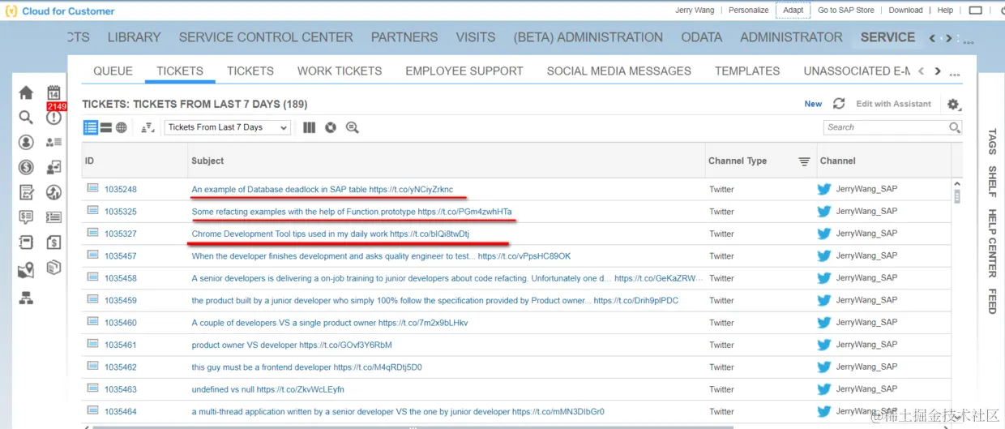Open the VISITS work center
This screenshot has width=1005, height=429.
coord(476,37)
